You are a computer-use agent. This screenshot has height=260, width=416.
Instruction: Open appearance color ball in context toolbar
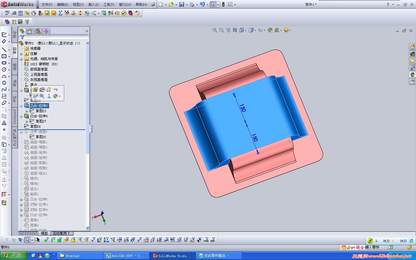(x=56, y=96)
